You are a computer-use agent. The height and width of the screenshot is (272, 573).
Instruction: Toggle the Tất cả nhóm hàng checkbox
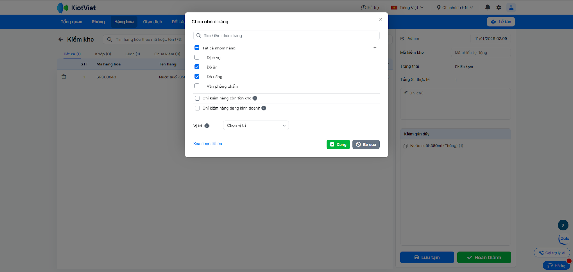tap(197, 48)
